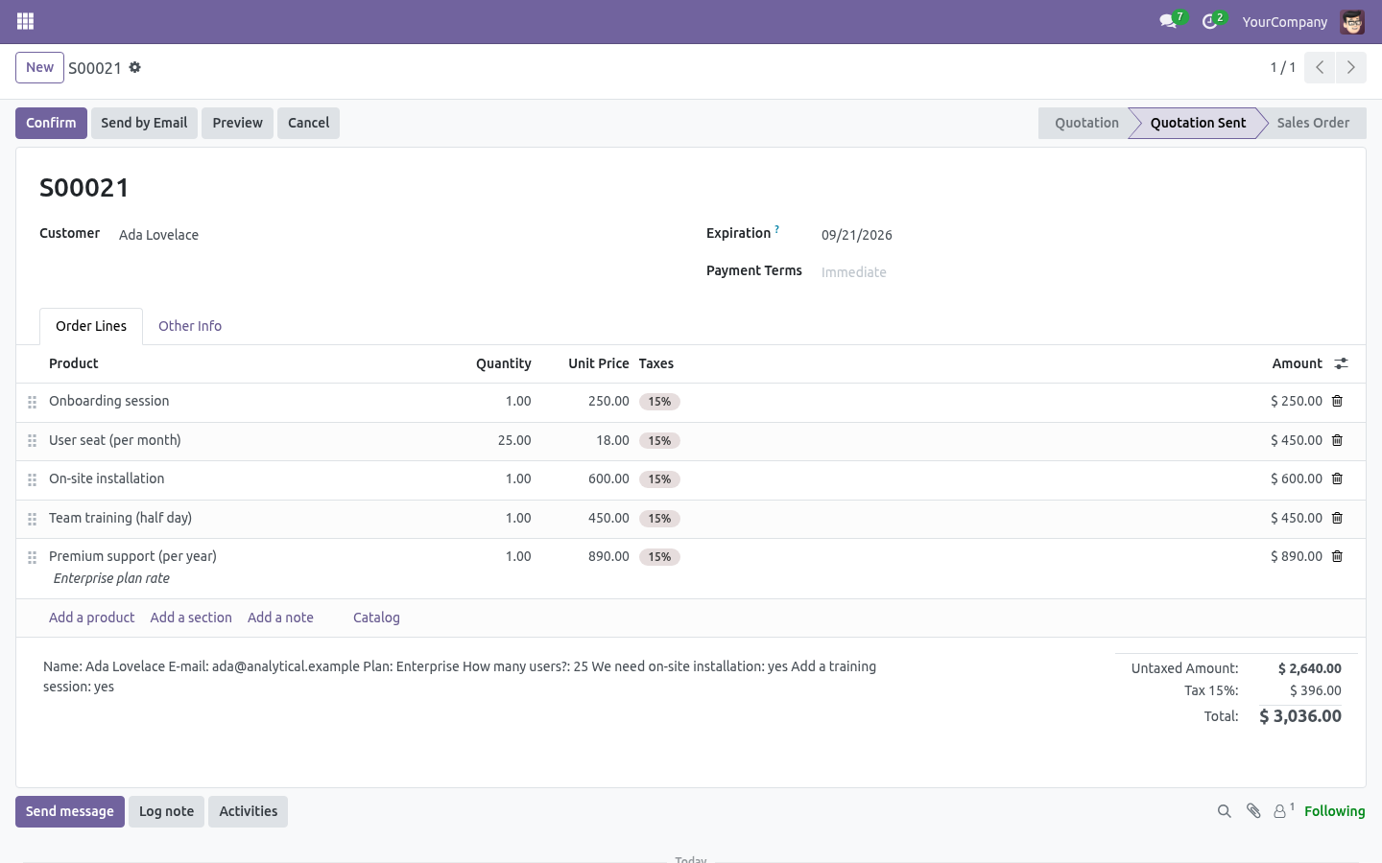The image size is (1382, 863).
Task: Toggle the Following status
Action: (1334, 811)
